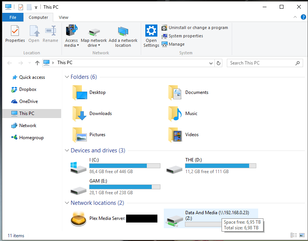Collapse the Devices and drives section
308x241 pixels.
pyautogui.click(x=67, y=150)
